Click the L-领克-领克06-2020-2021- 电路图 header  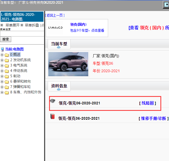tap(22, 17)
